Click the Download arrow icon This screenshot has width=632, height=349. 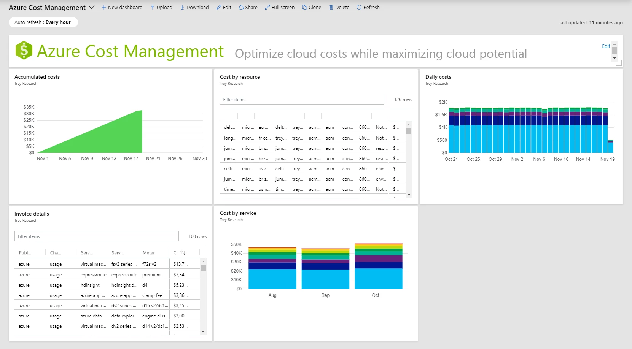coord(182,7)
